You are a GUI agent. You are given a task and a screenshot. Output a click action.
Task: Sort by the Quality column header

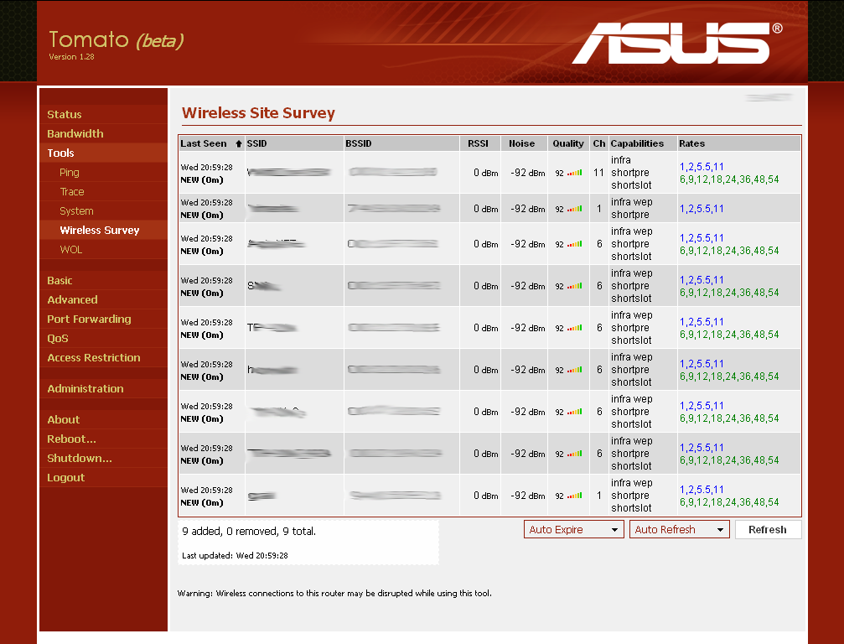pos(568,143)
